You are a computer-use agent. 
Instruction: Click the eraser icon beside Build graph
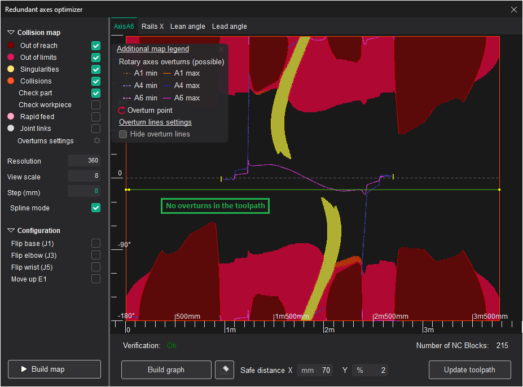coord(225,370)
